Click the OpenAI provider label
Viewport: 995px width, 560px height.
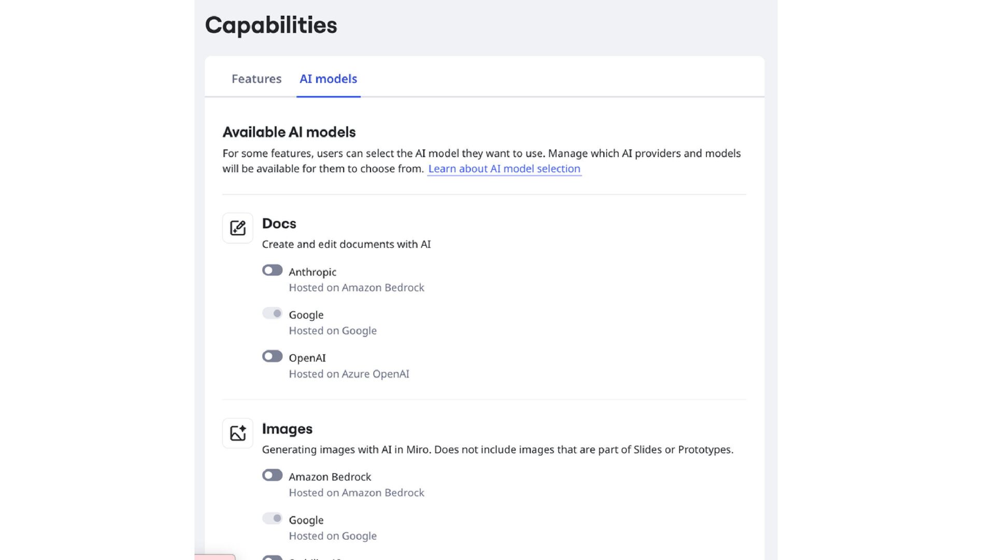(307, 358)
